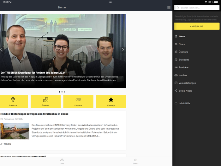Click the Veranstaltungen calendar icon
This screenshot has width=221, height=166.
pyautogui.click(x=176, y=83)
